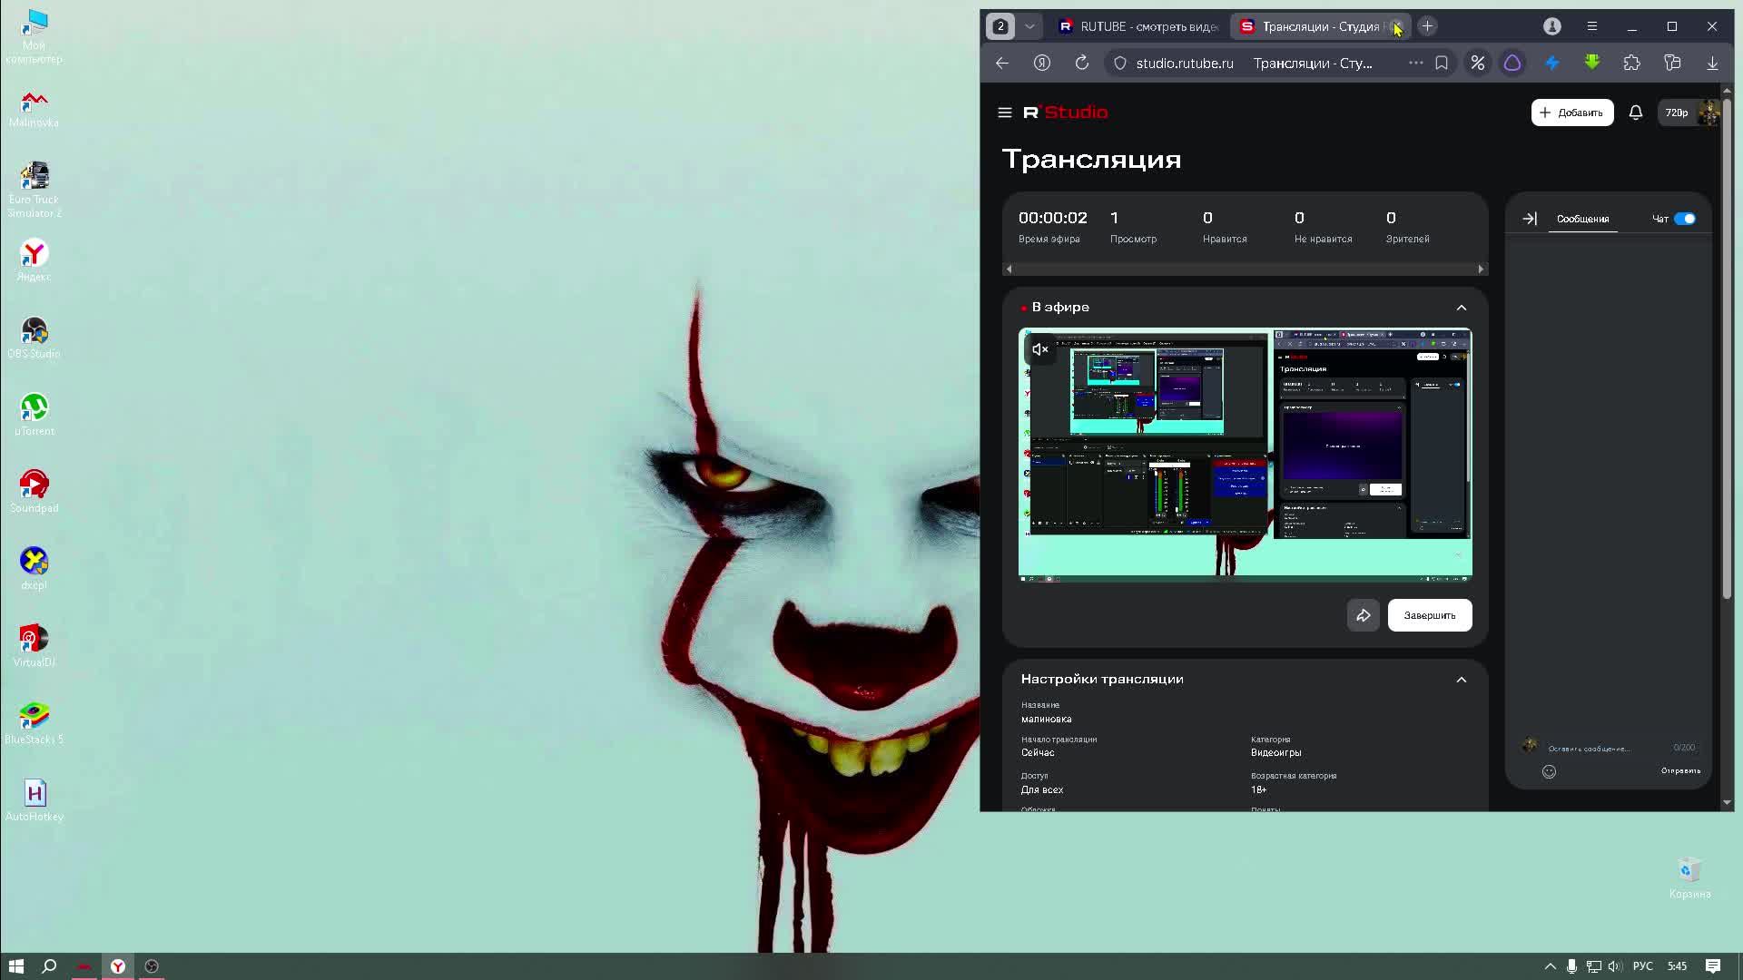The width and height of the screenshot is (1743, 980).
Task: Switch to the RUTUBE browser tab
Action: point(1137,26)
